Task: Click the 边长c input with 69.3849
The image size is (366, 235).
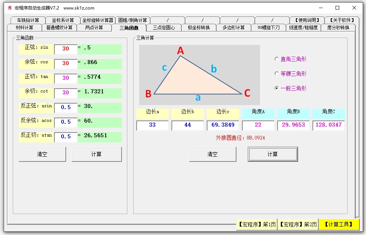Action: 223,126
